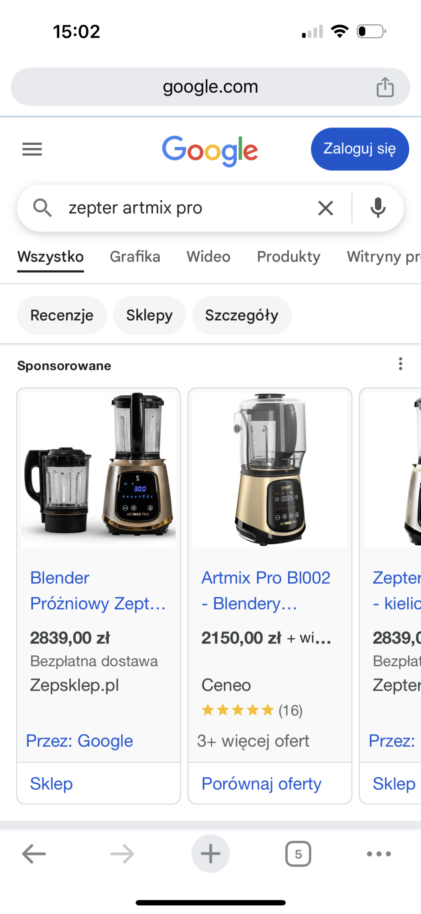Open a new tab with plus button
Image resolution: width=421 pixels, height=914 pixels.
click(211, 853)
